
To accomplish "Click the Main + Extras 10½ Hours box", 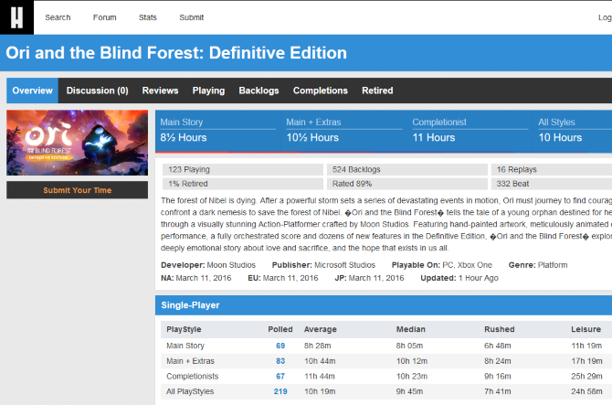I will tap(344, 131).
